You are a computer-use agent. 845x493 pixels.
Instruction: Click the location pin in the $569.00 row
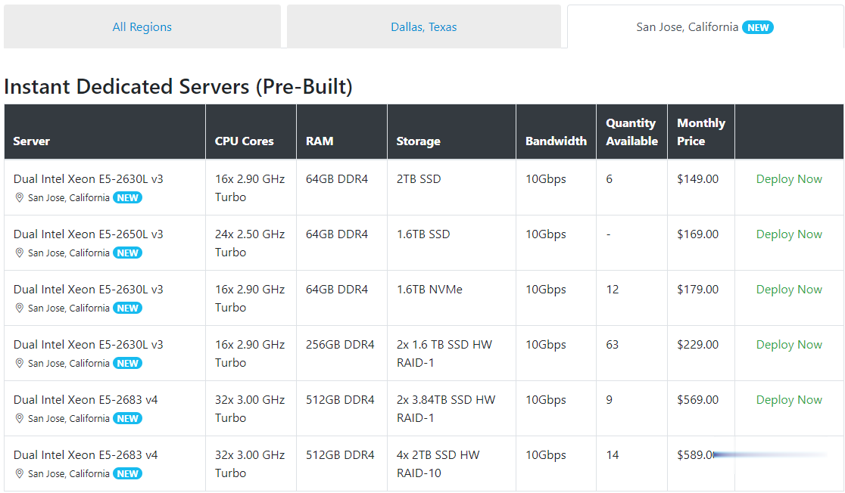click(x=20, y=418)
